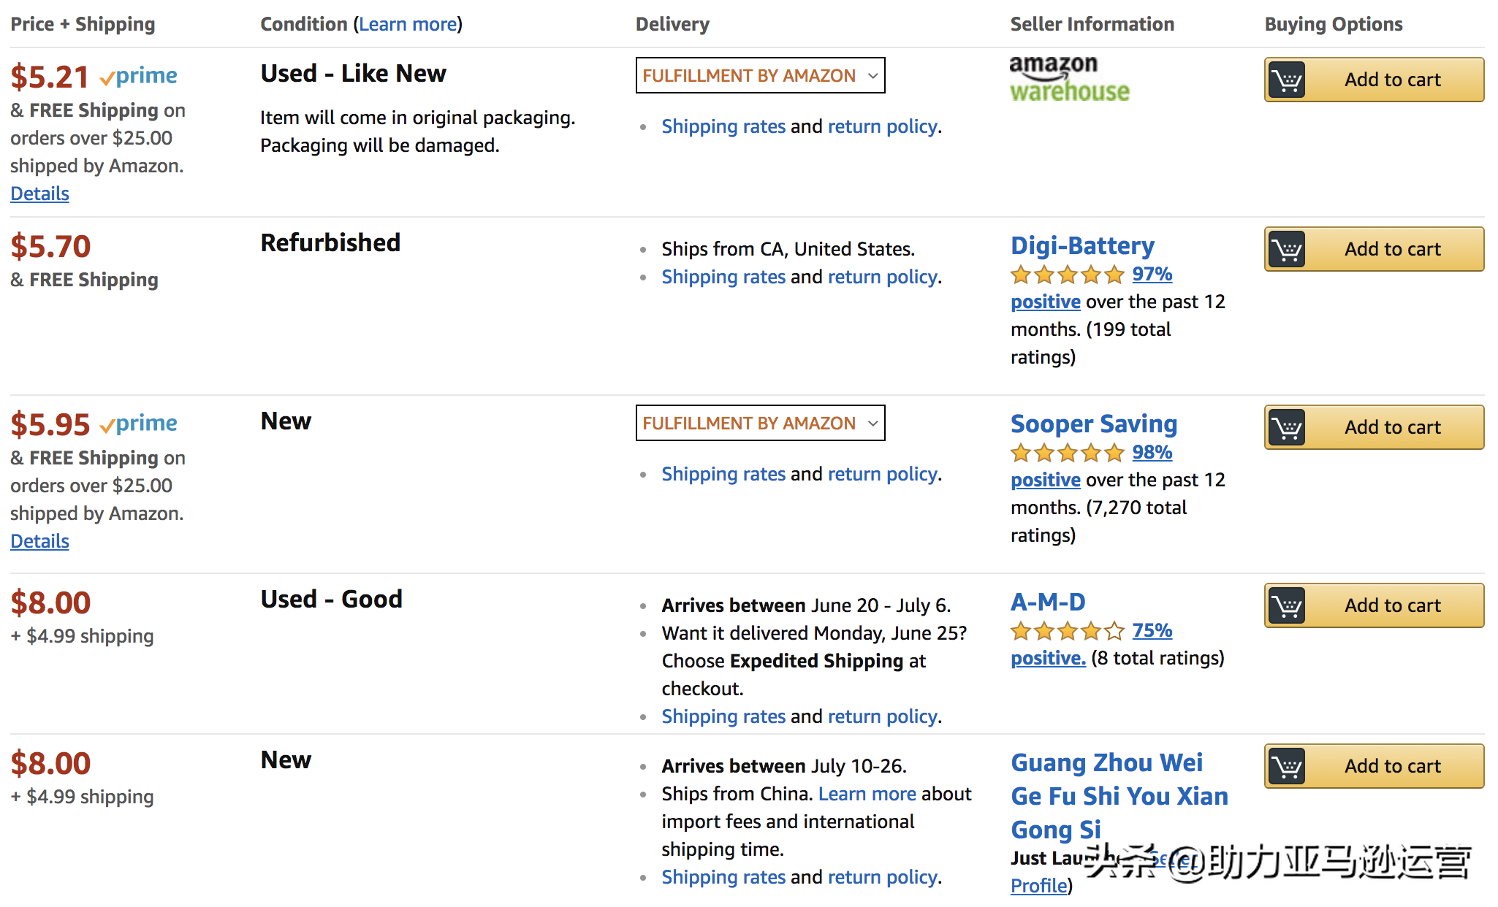Expand Fulfillment by Amazon dropdown for Used - Like New
The width and height of the screenshot is (1498, 907).
tap(760, 75)
